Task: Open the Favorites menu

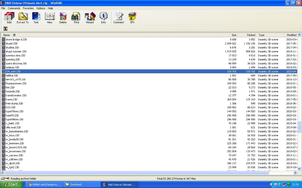Action: (28, 8)
